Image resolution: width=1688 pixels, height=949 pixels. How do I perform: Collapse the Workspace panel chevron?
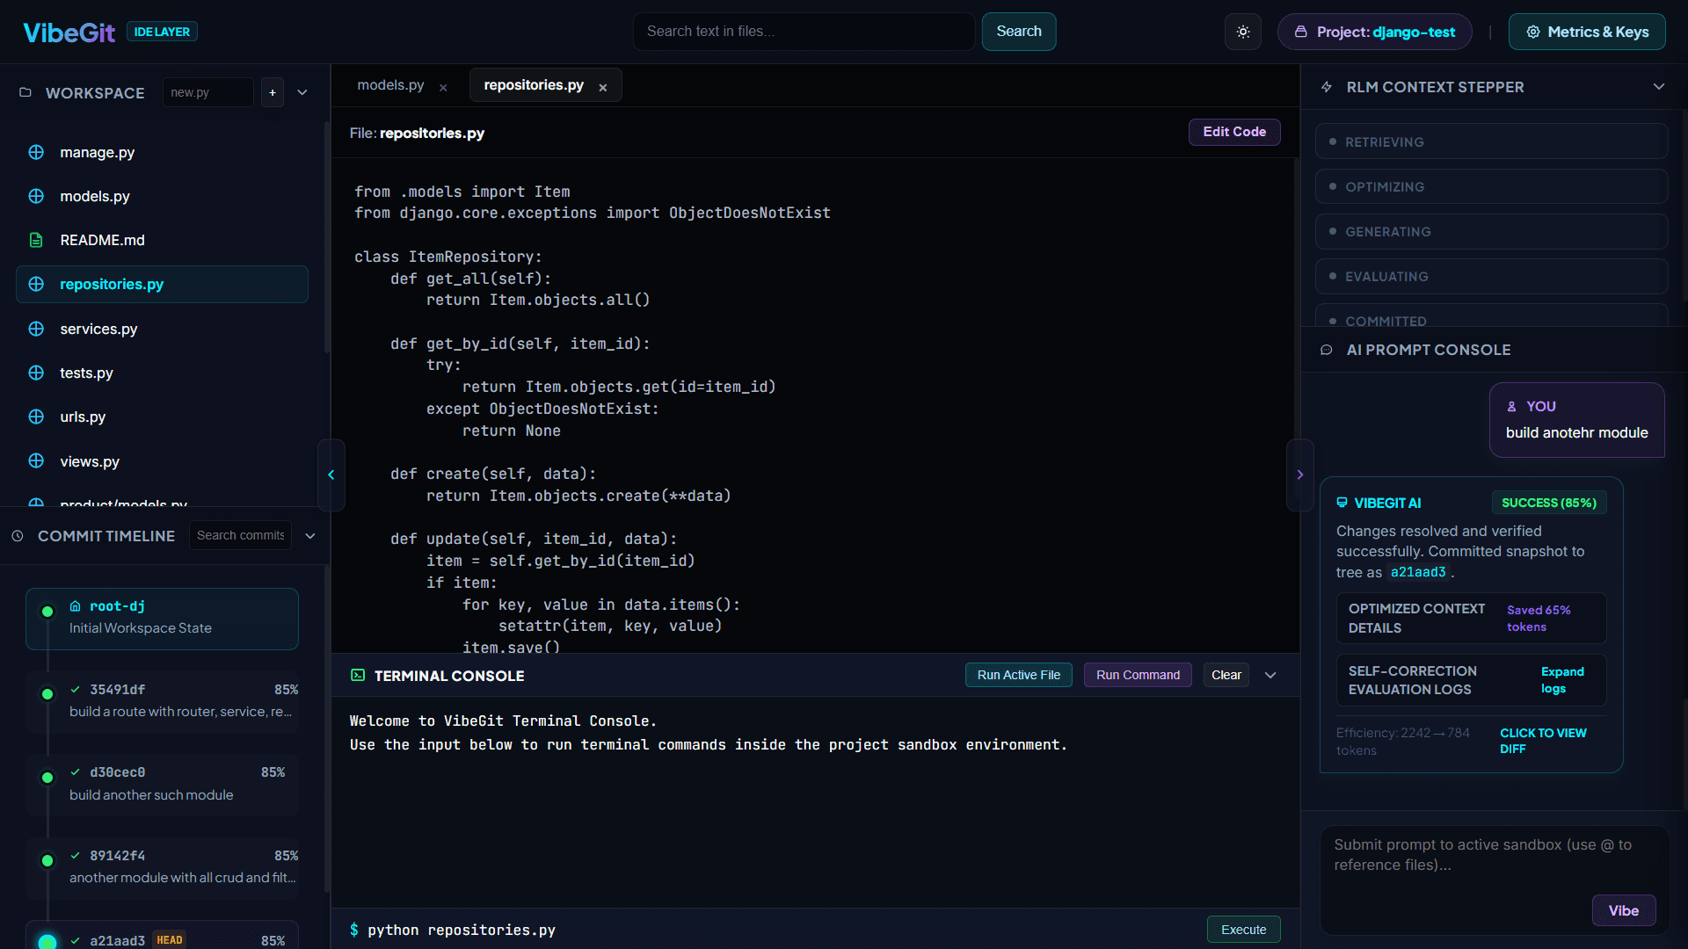[302, 92]
